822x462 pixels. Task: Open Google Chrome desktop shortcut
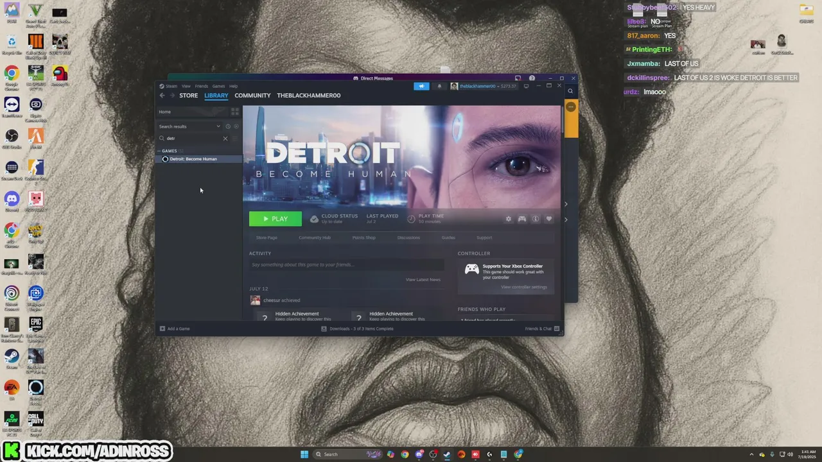[12, 76]
